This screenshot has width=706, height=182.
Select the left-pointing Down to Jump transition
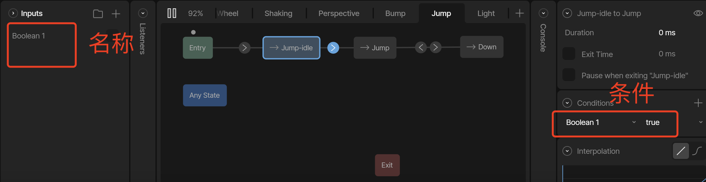pyautogui.click(x=421, y=47)
